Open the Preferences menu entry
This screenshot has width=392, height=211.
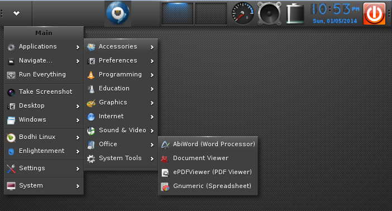[121, 61]
